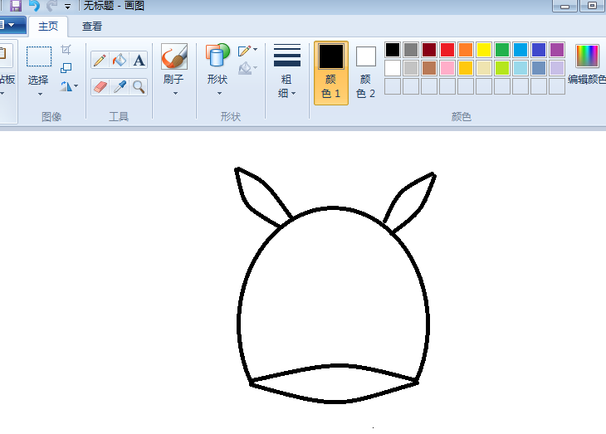
Task: Click the Rotate or flip icon
Action: tap(66, 86)
